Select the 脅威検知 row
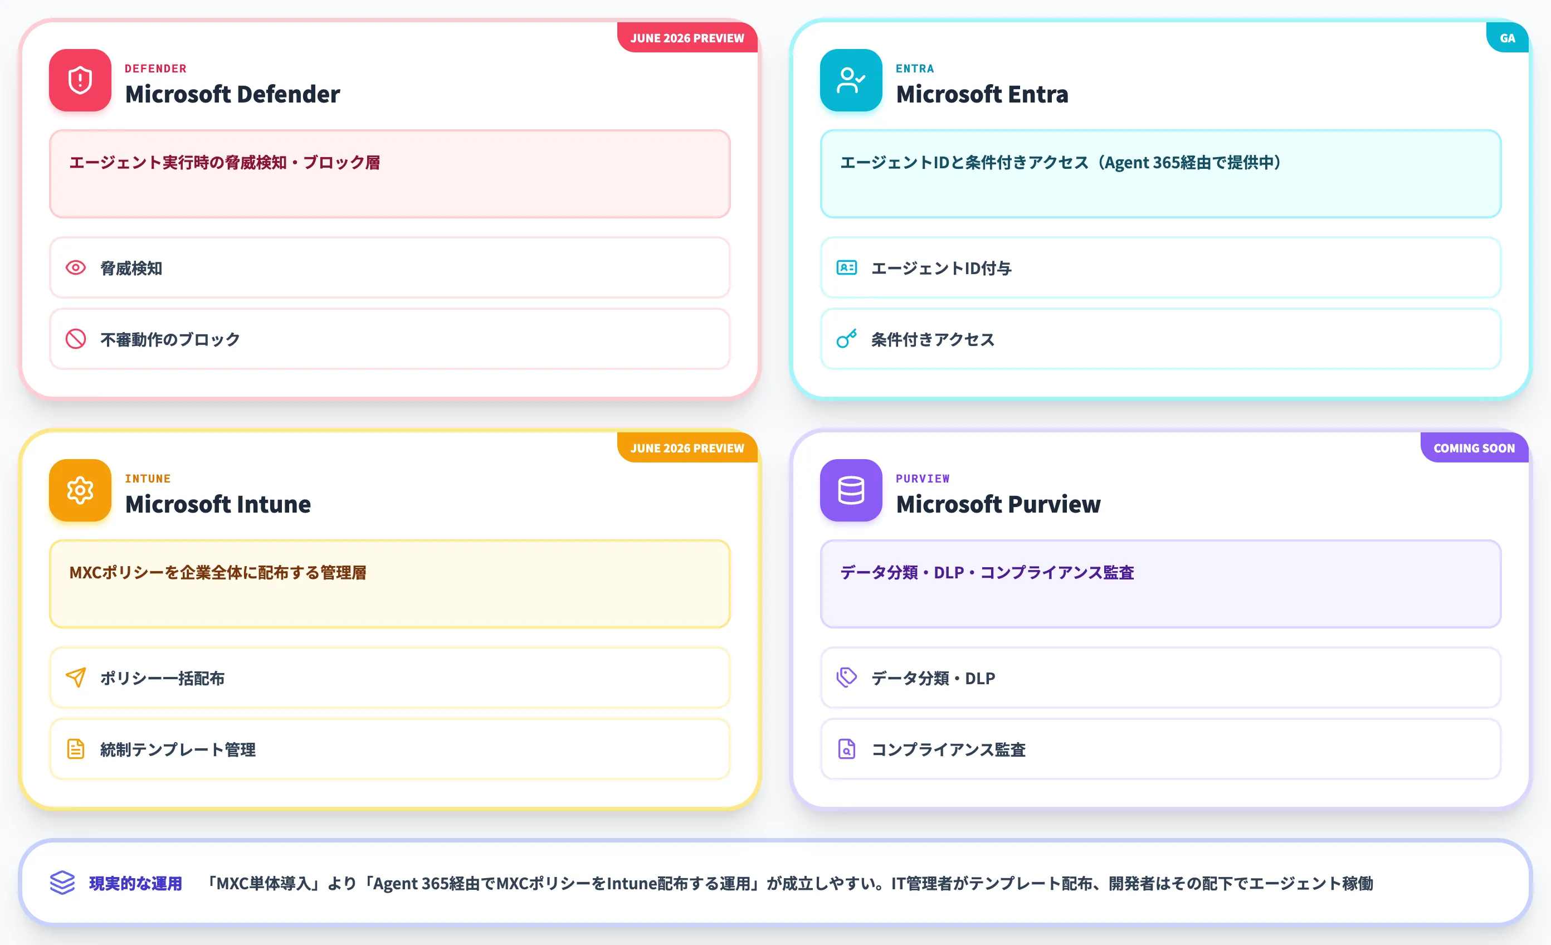 point(389,267)
